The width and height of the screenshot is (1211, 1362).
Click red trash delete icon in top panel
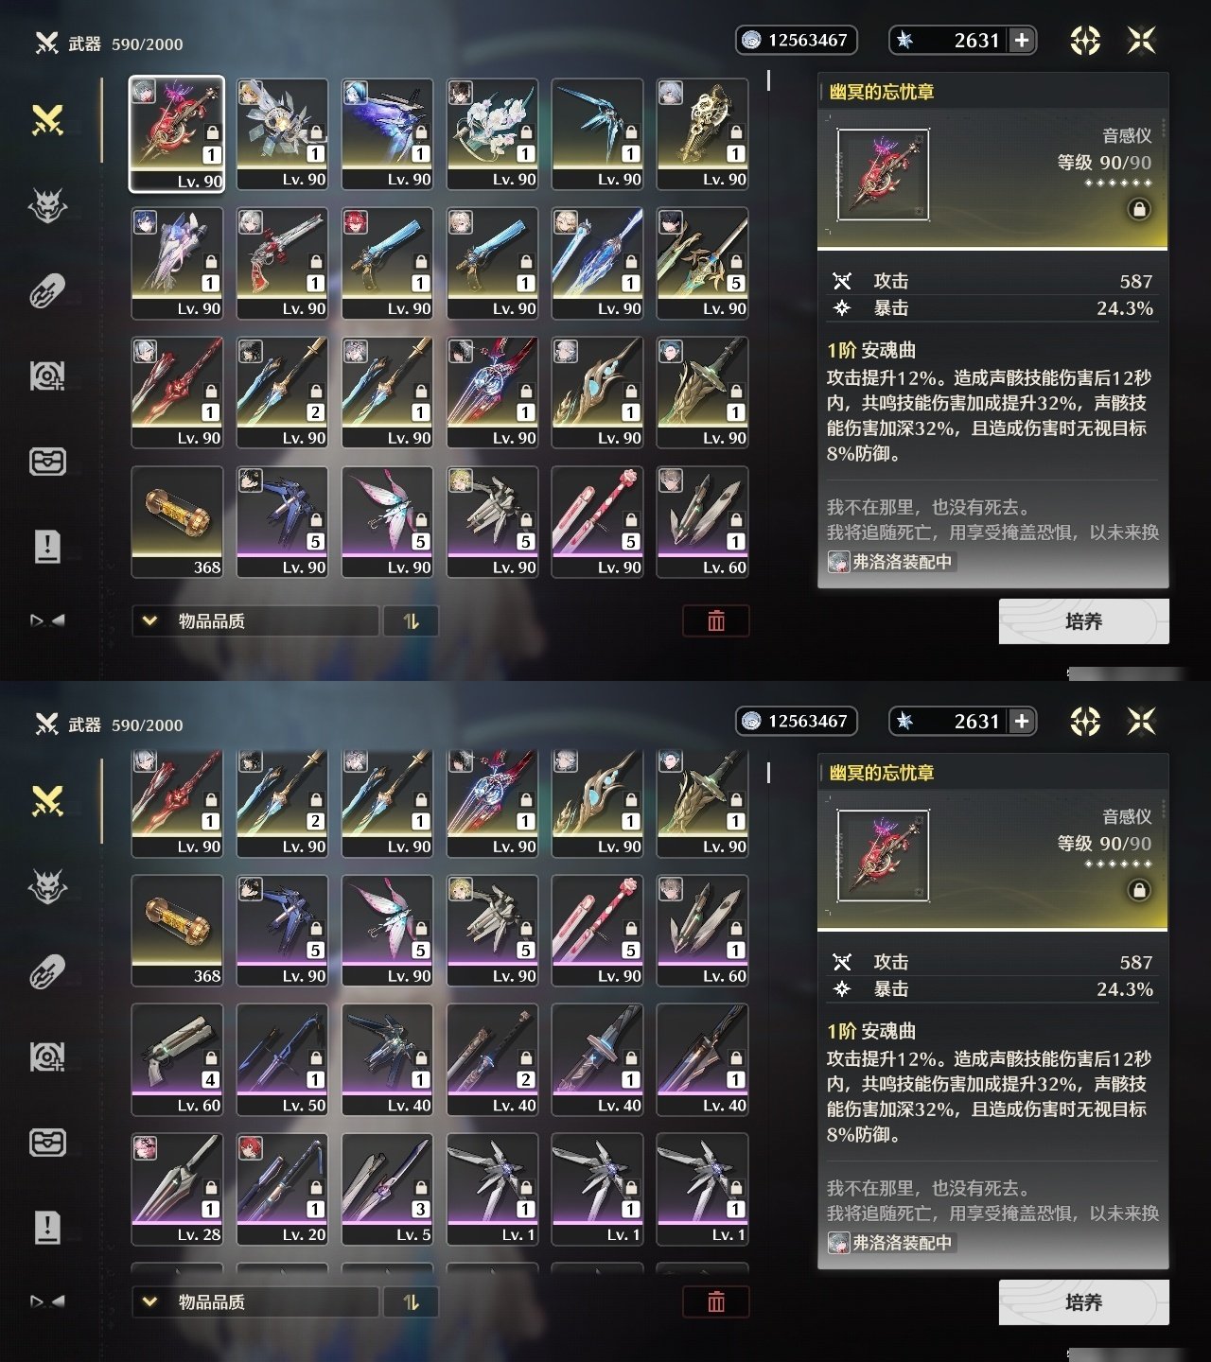coord(716,620)
